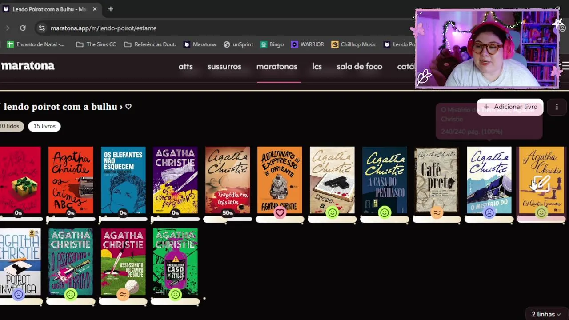
Task: Click the Adicionar livro button
Action: (510, 107)
